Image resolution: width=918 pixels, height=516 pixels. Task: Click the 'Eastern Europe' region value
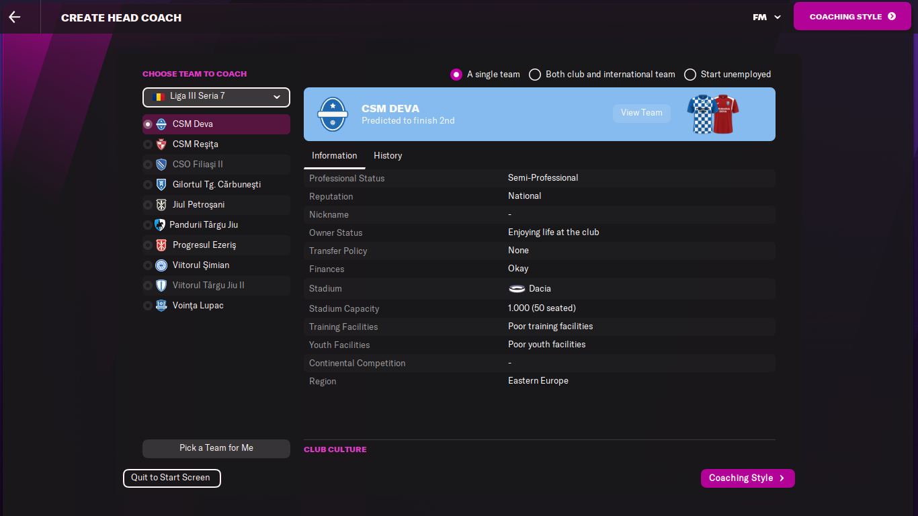click(x=538, y=381)
